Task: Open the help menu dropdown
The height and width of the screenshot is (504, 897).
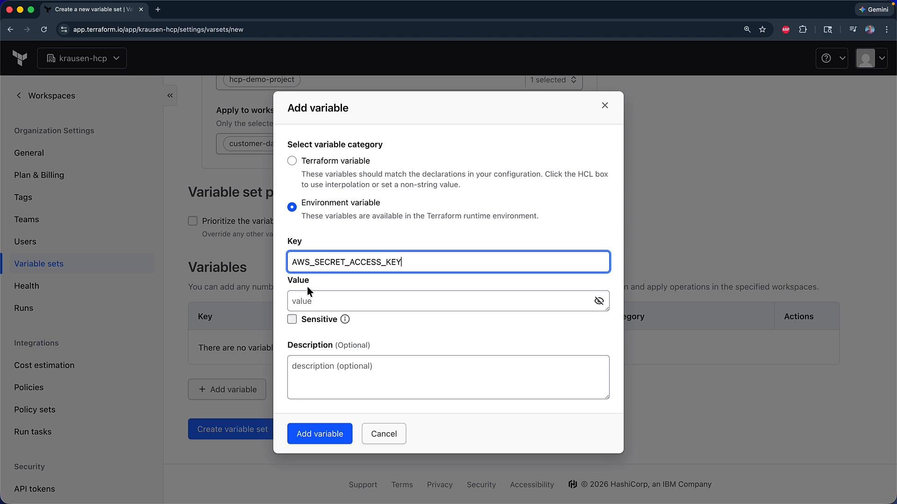Action: click(832, 58)
